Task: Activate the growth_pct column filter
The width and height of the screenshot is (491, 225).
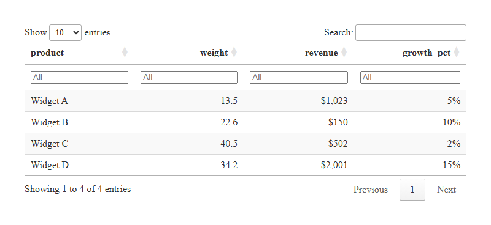Action: (x=410, y=78)
